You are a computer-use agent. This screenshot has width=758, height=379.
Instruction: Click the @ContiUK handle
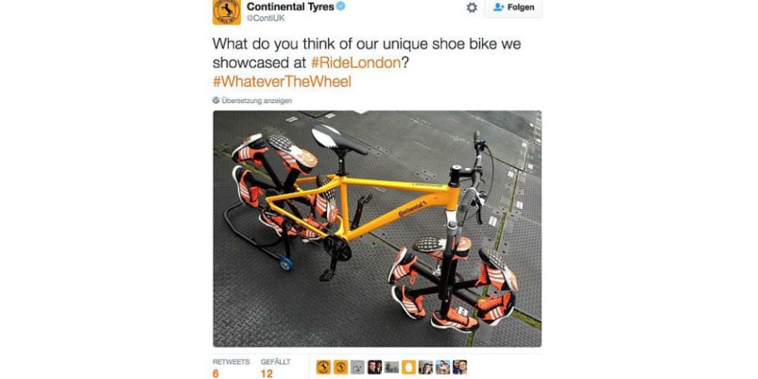(266, 19)
